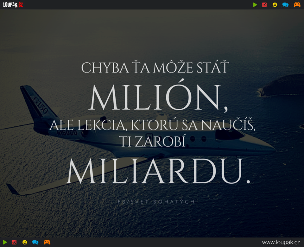Click the G150 marking on the jet tail
The height and width of the screenshot is (247, 304).
pyautogui.click(x=40, y=105)
